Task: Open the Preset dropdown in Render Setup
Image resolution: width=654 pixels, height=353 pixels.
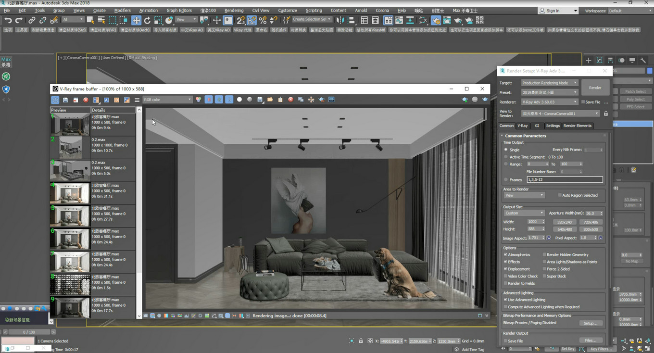Action: 550,92
